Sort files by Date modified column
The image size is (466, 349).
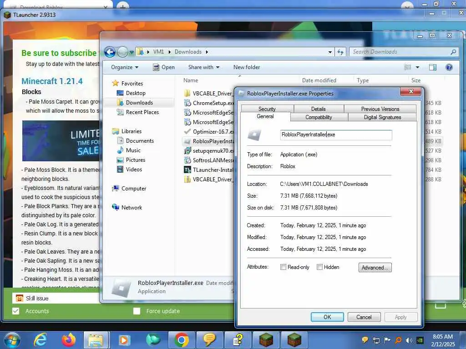[x=319, y=80]
